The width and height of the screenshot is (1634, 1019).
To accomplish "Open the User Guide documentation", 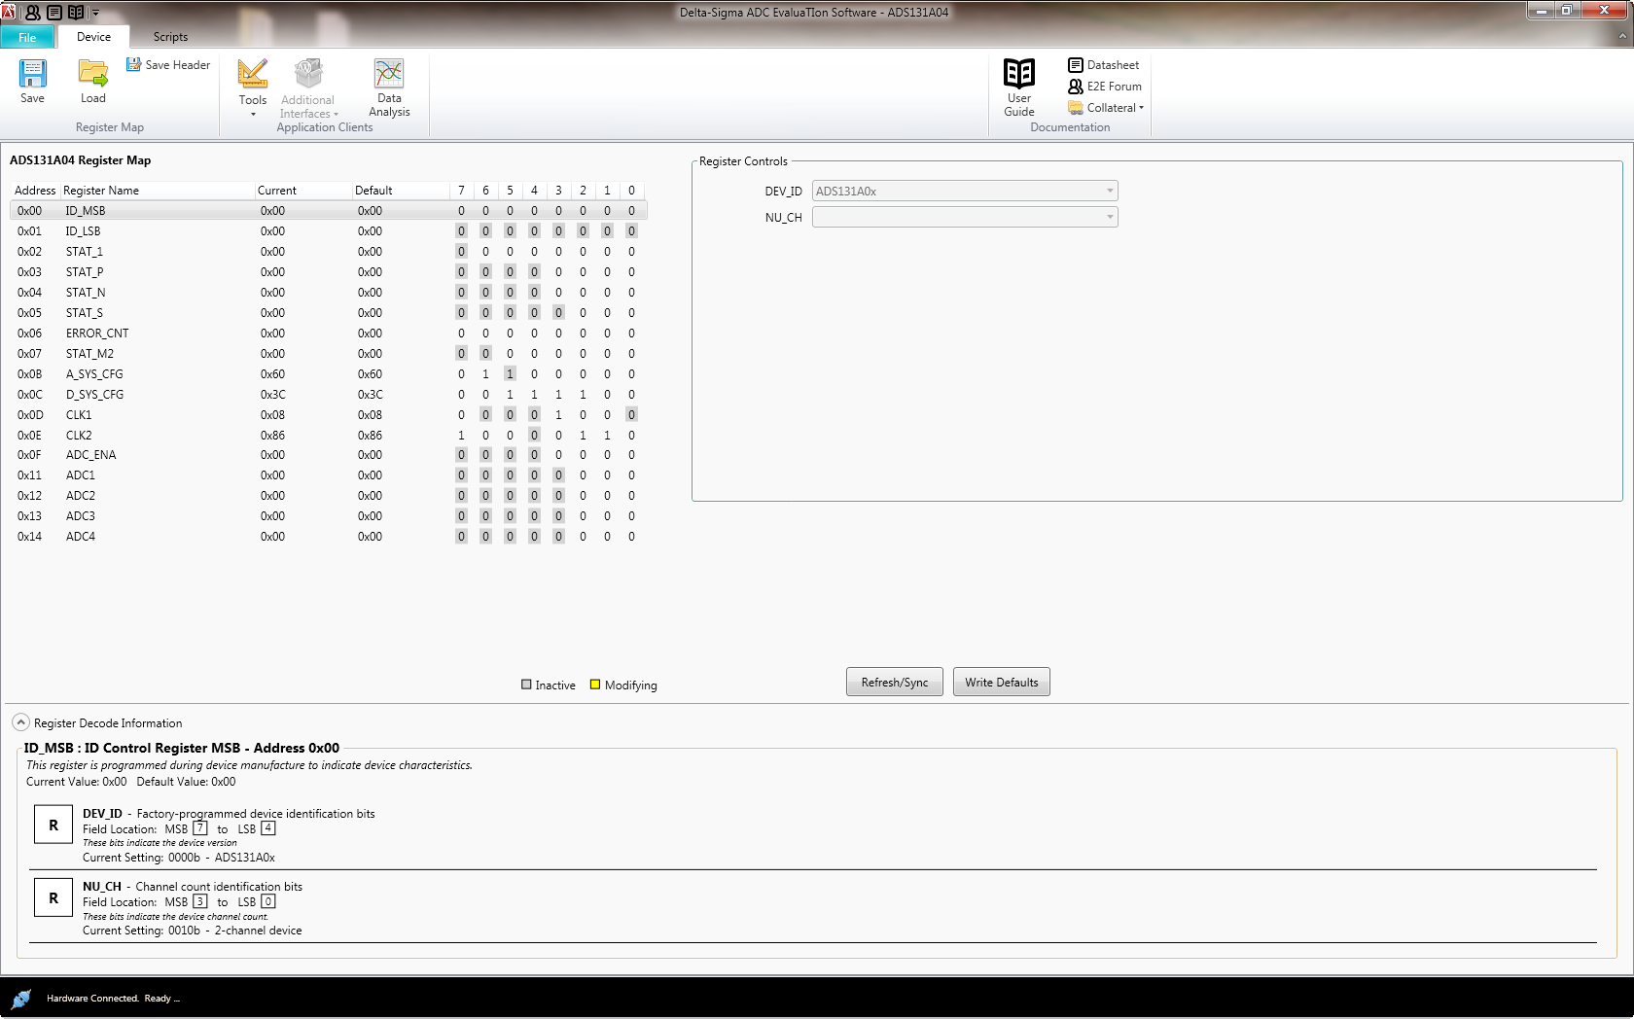I will pyautogui.click(x=1018, y=75).
